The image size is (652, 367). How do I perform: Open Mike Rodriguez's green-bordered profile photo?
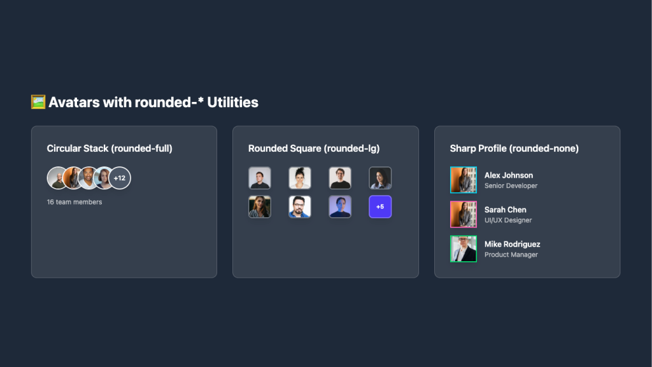464,248
